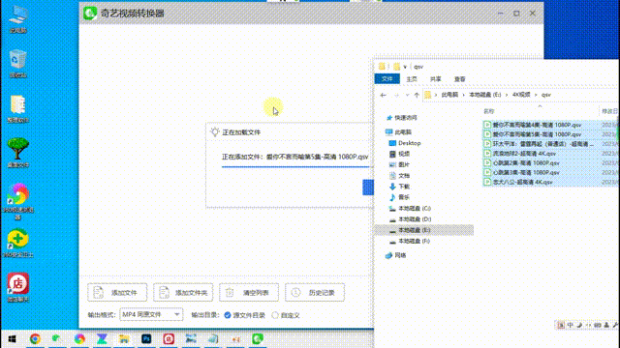620x348 pixels.
Task: Open Photoshop from the taskbar
Action: (146, 339)
